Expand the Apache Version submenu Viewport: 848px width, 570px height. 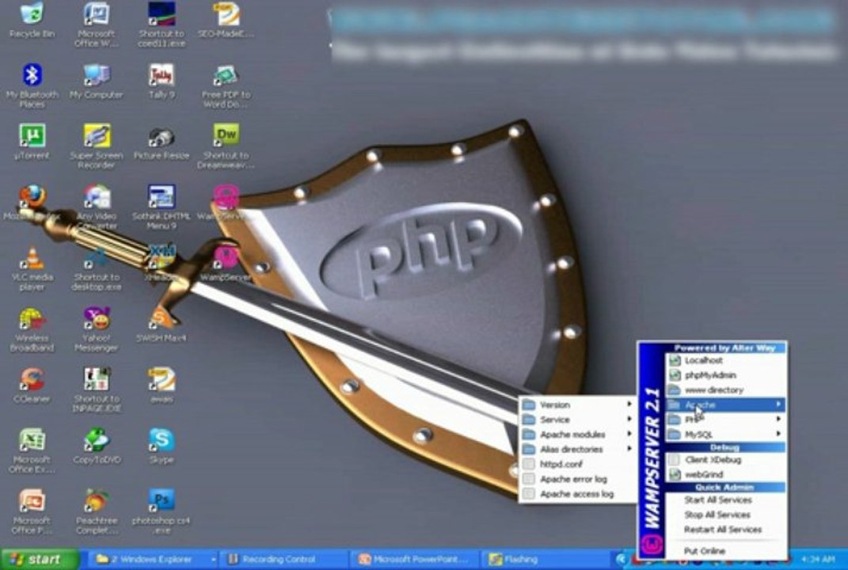[x=577, y=405]
